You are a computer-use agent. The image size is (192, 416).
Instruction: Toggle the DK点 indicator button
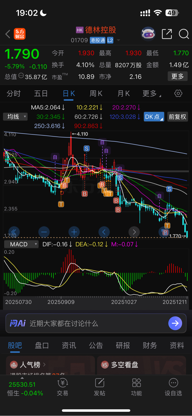(x=154, y=117)
